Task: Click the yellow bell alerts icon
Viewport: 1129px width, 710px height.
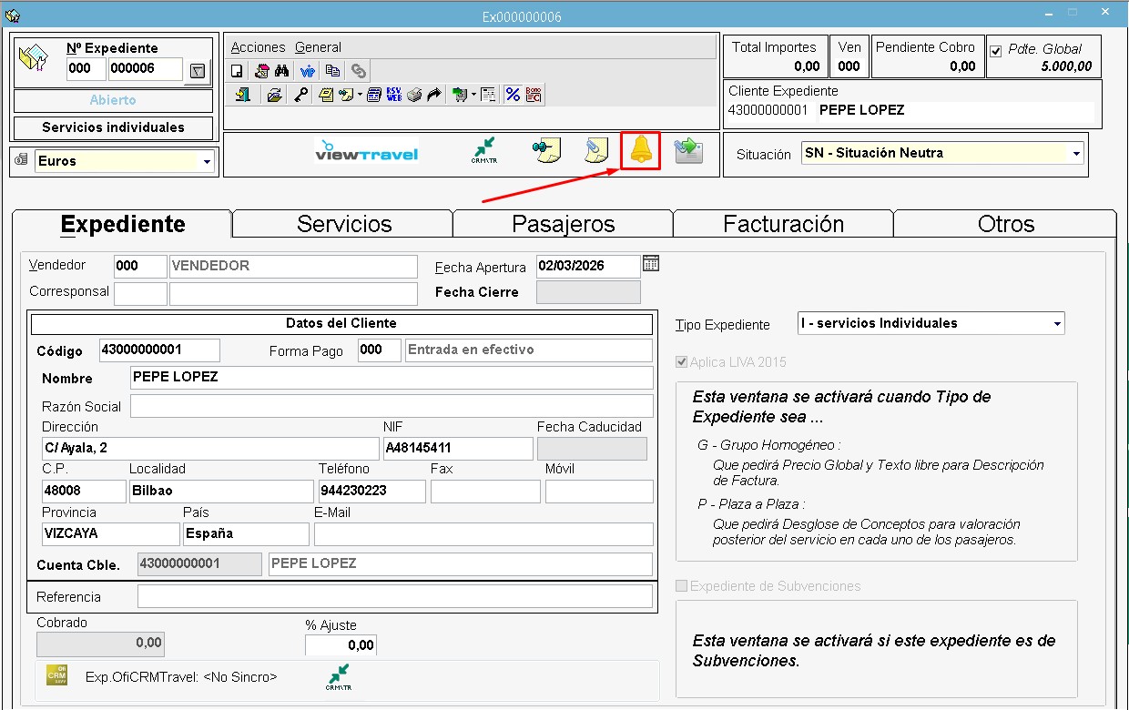Action: pyautogui.click(x=641, y=150)
